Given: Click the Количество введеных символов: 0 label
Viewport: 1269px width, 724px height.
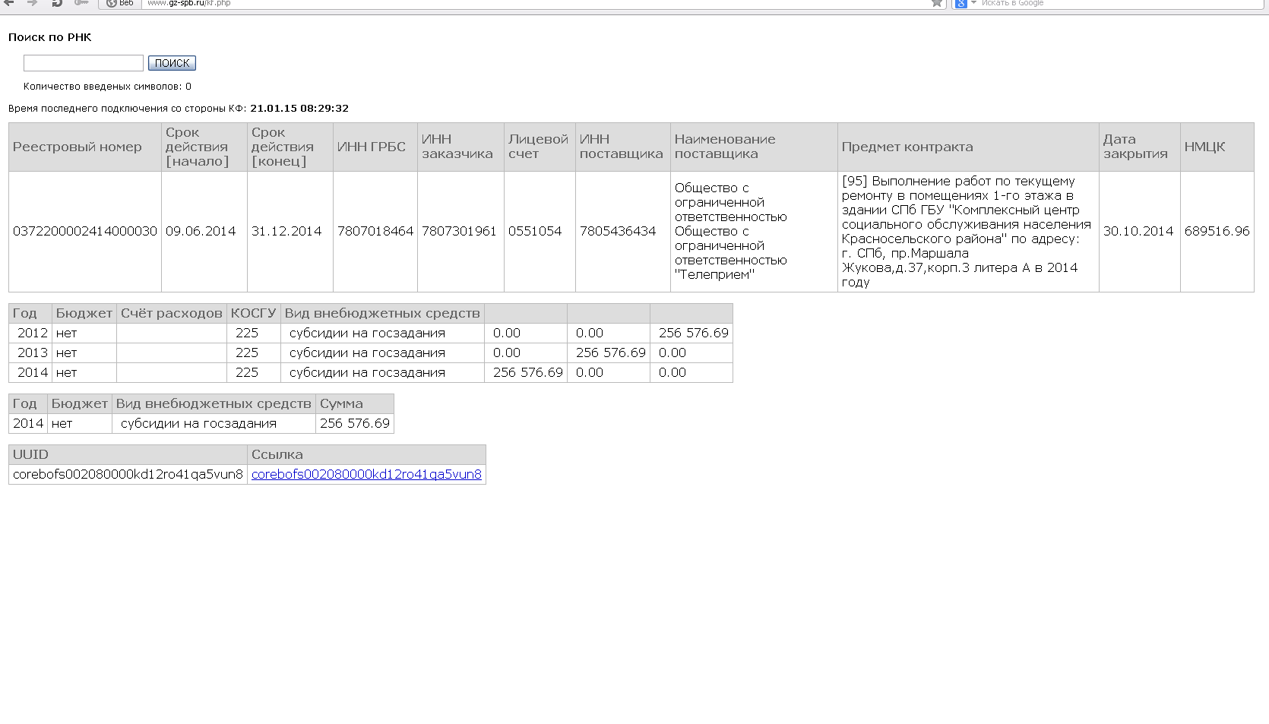Looking at the screenshot, I should pyautogui.click(x=107, y=86).
